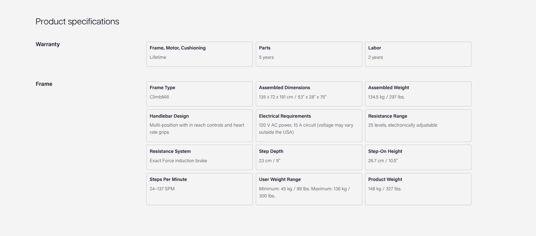
Task: Select the Frame section label
Action: (x=44, y=84)
